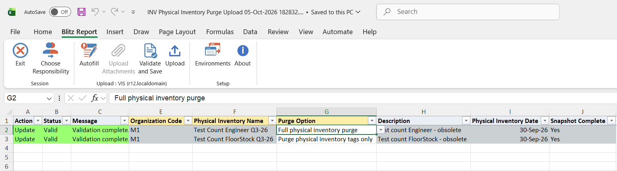Open the Page Layout tab

177,32
